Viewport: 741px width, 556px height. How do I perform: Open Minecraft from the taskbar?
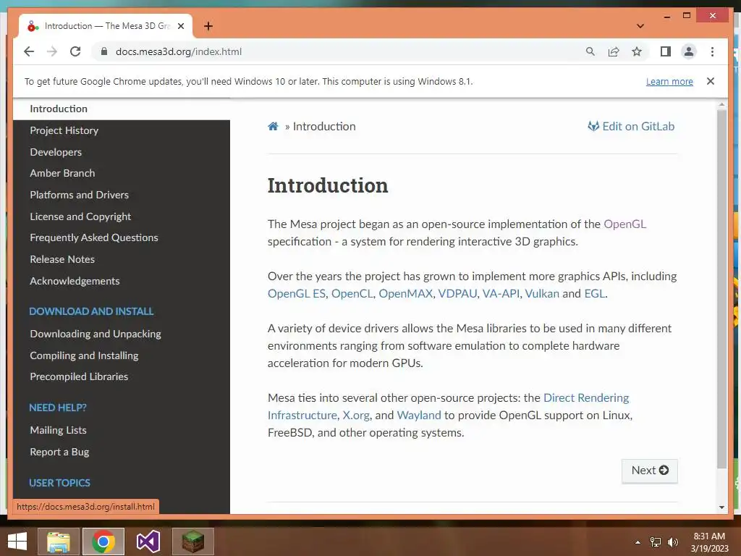point(192,542)
